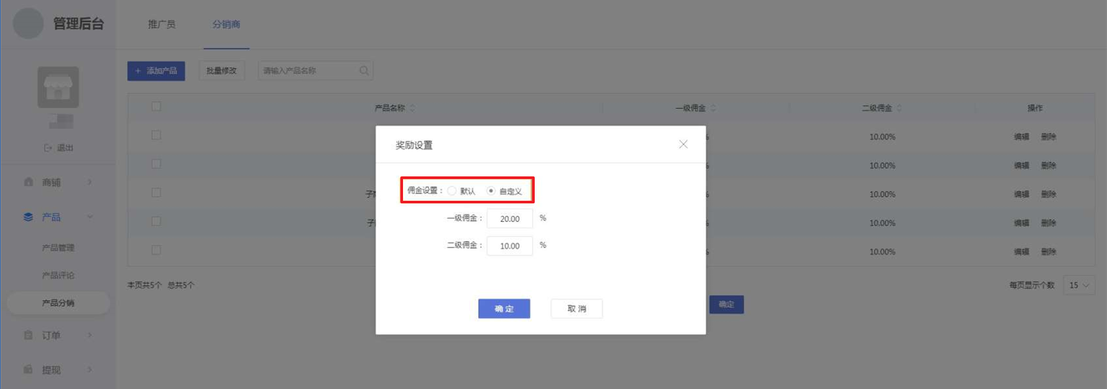This screenshot has height=389, width=1107.
Task: Sort by 产品名称 using its sort arrows
Action: pyautogui.click(x=412, y=108)
